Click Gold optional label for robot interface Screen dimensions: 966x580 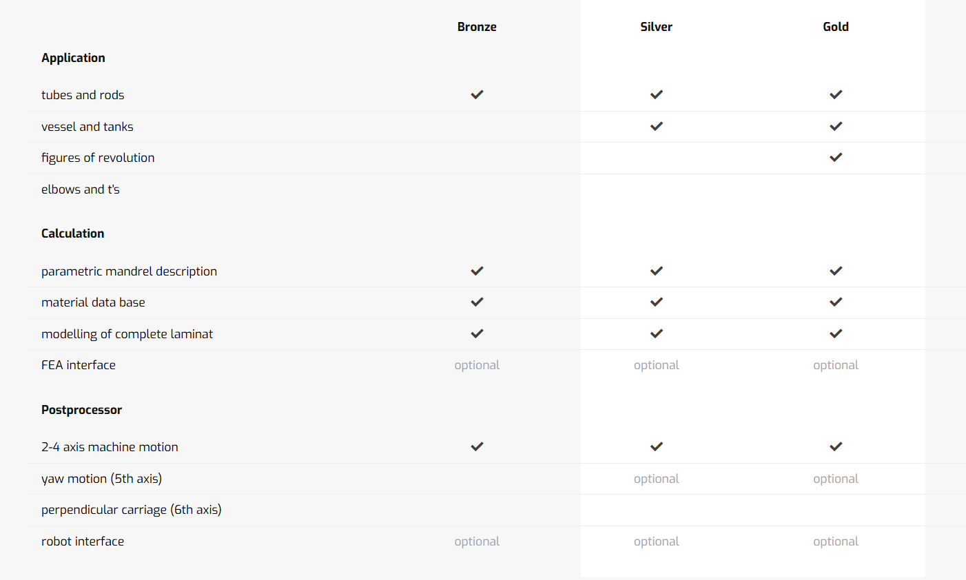[x=836, y=541]
